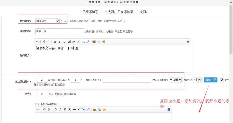Insert batch images in 第1小题 editor
The image size is (233, 123).
tap(99, 109)
